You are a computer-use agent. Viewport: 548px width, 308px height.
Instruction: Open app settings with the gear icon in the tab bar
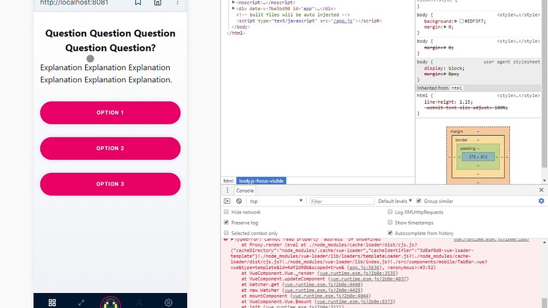tap(169, 302)
